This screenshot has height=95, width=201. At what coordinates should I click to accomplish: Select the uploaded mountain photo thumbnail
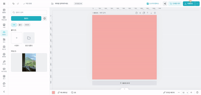[29, 62]
